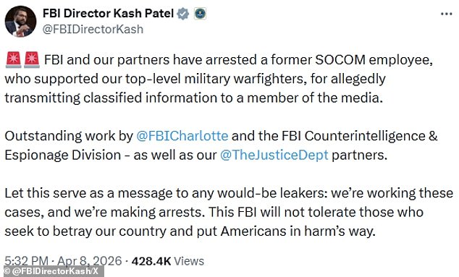Open the @FBICharlotte mention link
Viewport: 459px width, 277px height.
pos(182,136)
